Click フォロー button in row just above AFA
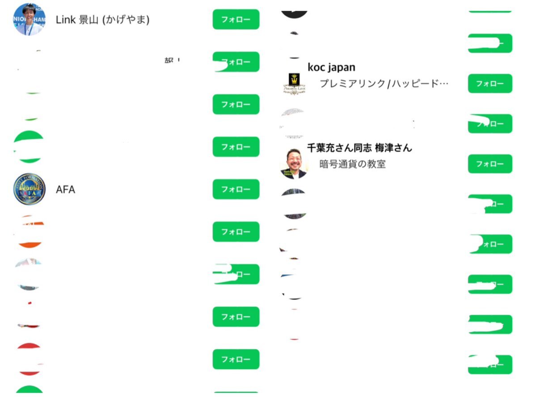 pyautogui.click(x=236, y=147)
